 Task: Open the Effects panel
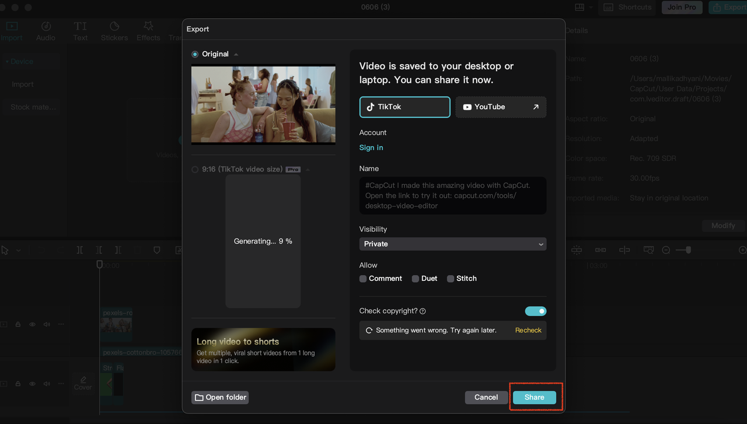click(148, 30)
